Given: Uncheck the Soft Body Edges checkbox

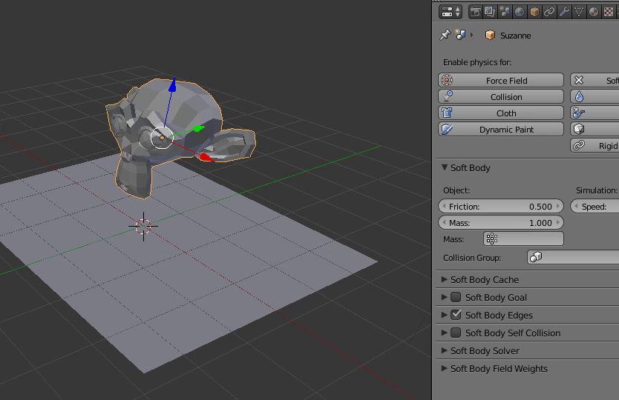Looking at the screenshot, I should (456, 315).
